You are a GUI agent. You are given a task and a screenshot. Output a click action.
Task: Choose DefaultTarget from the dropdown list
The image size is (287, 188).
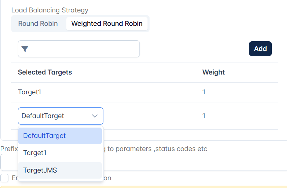click(60, 136)
